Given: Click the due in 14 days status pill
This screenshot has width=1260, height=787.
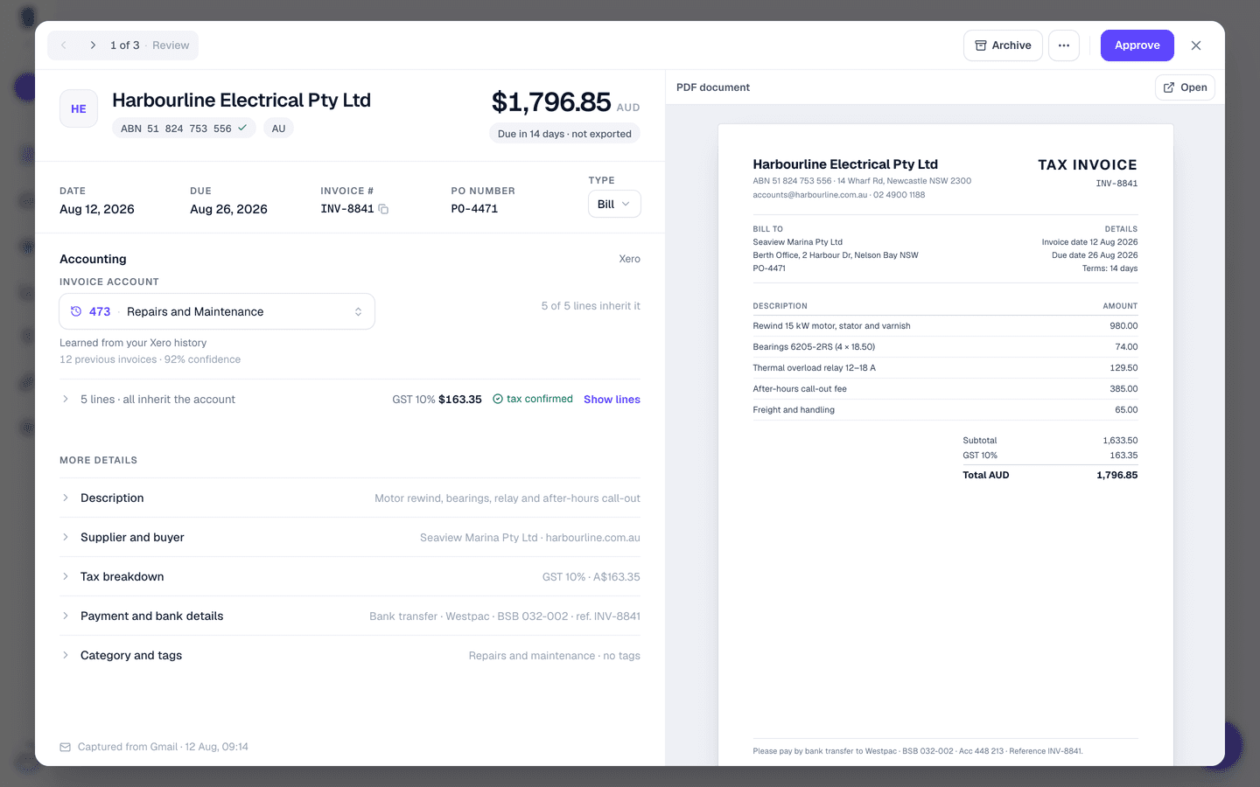Looking at the screenshot, I should pos(564,134).
